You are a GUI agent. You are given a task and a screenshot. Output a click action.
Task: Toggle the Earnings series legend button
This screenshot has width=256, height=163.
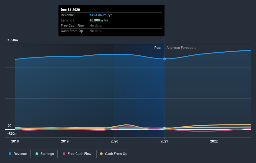[x=45, y=154]
